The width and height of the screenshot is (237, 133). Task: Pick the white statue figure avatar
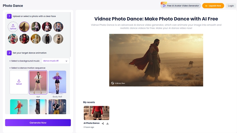point(36,39)
